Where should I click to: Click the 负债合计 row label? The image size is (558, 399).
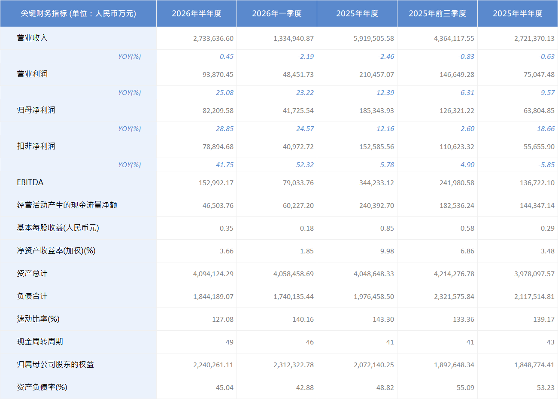32,296
